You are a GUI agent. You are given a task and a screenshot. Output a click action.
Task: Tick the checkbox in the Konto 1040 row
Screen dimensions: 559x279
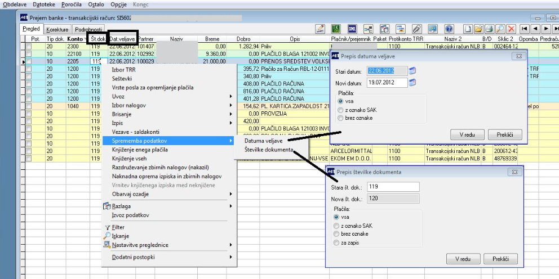tap(28, 106)
